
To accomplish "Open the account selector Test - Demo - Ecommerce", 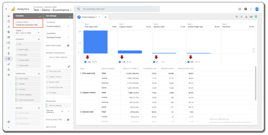I will tap(52, 10).
